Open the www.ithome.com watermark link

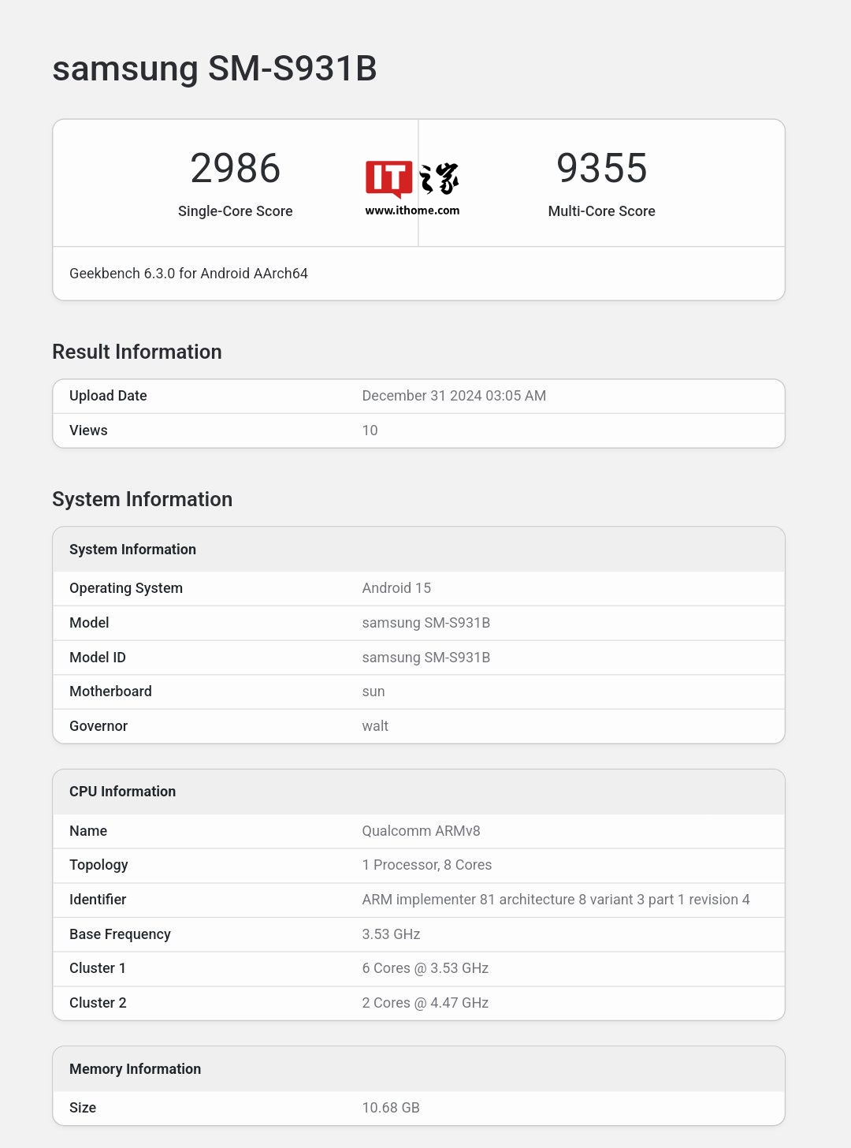(412, 211)
